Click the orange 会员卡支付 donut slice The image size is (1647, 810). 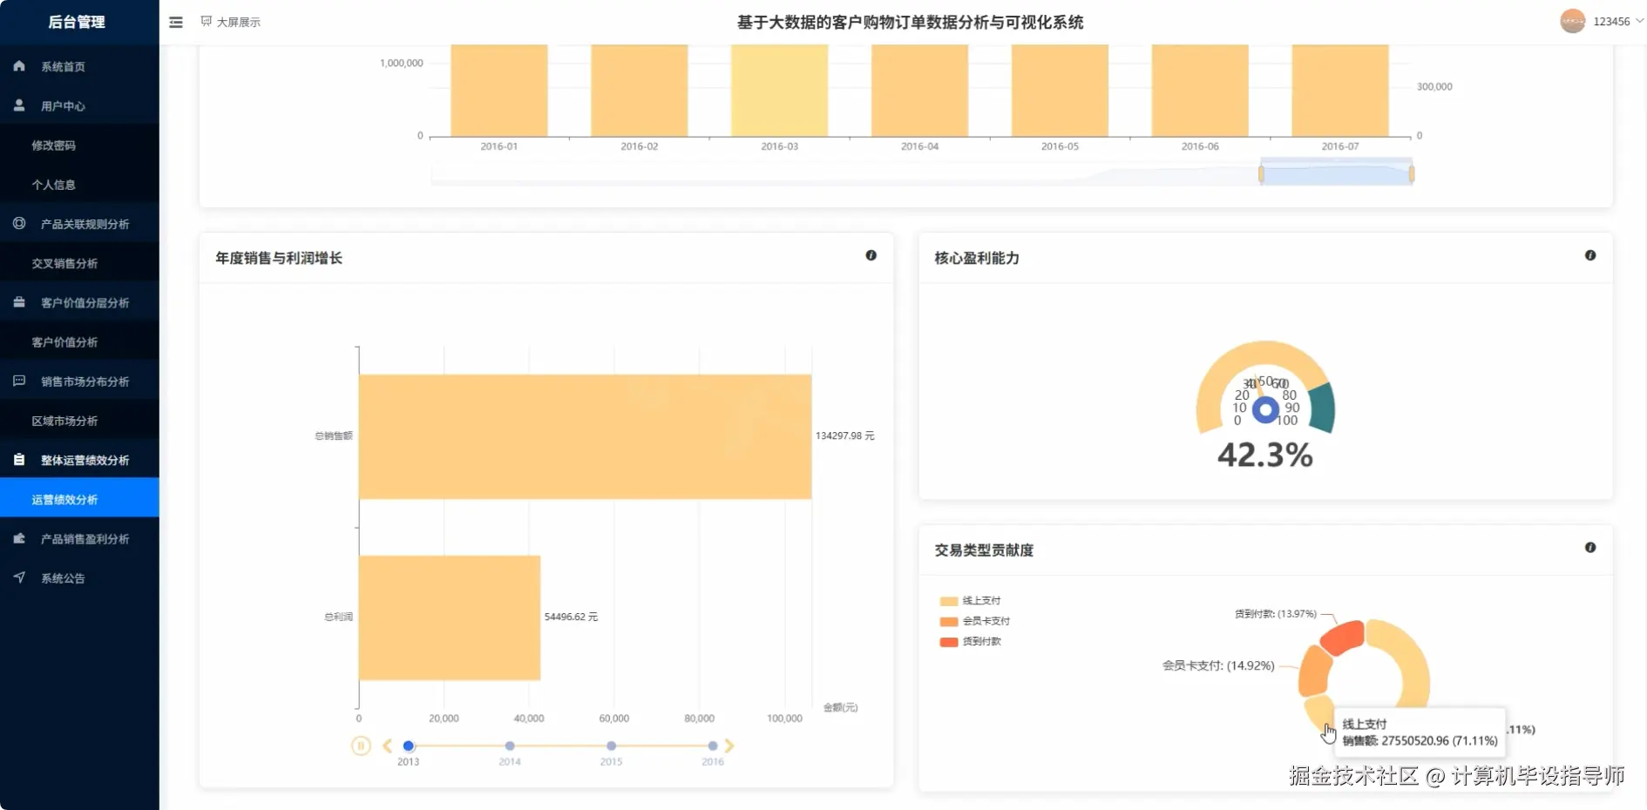tap(1313, 671)
